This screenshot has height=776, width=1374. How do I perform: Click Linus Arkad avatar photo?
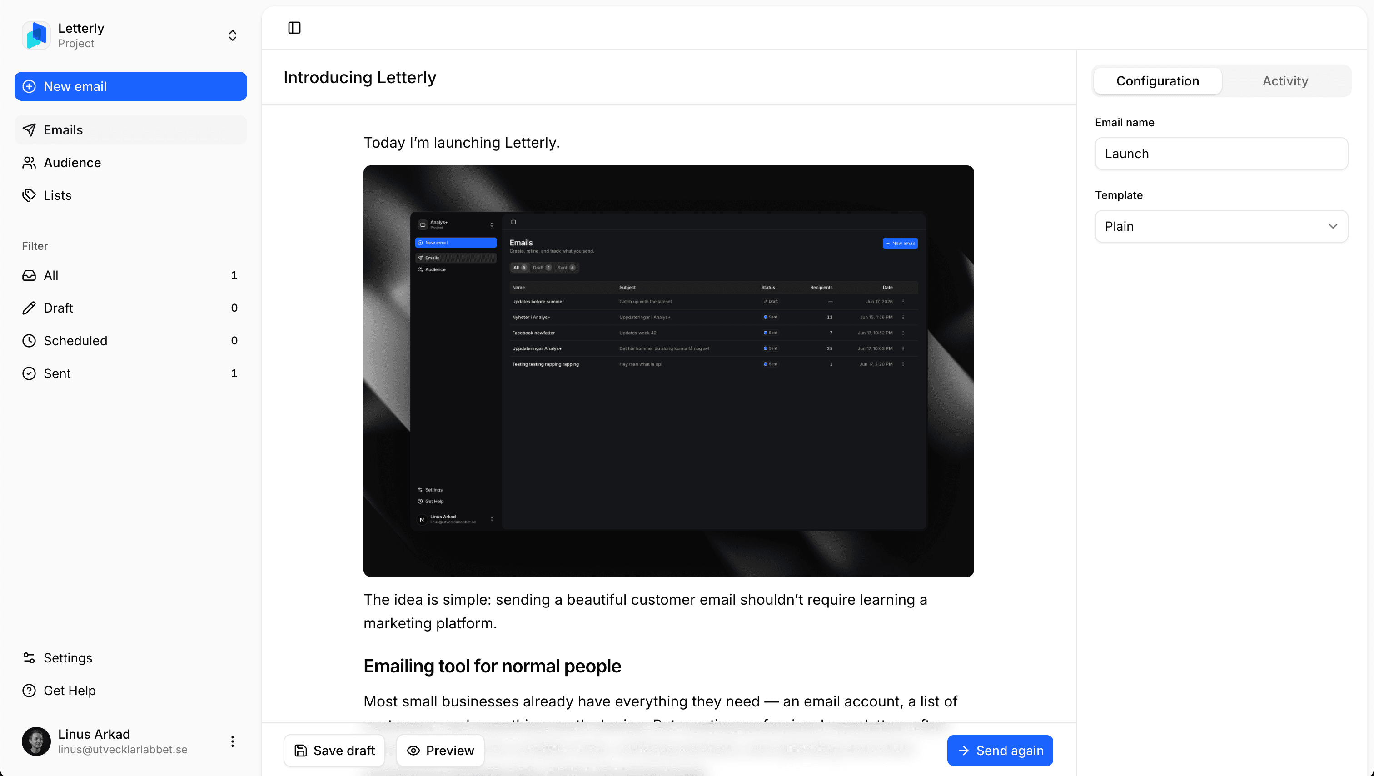[36, 741]
